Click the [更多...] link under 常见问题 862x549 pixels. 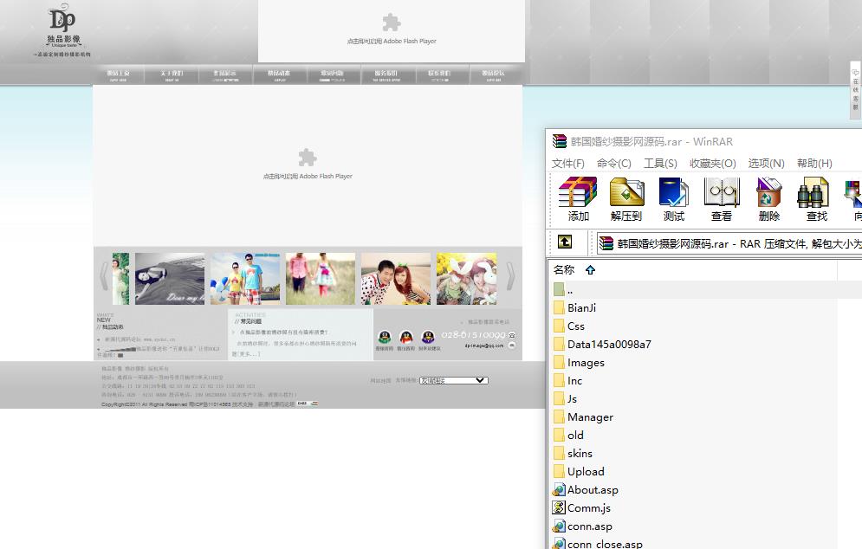coord(246,354)
